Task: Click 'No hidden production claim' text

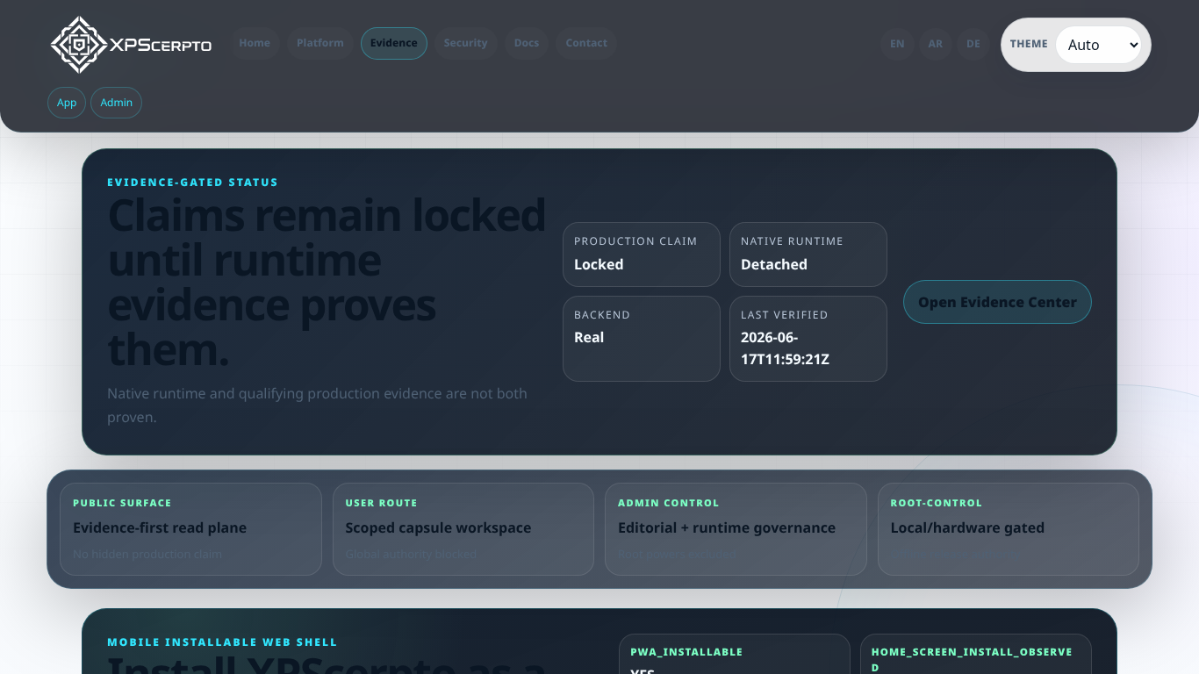Action: [147, 555]
